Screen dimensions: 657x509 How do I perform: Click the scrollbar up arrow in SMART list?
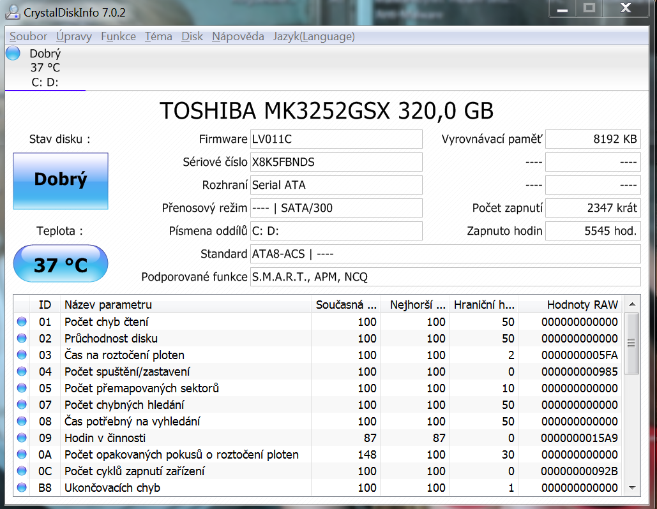click(632, 304)
